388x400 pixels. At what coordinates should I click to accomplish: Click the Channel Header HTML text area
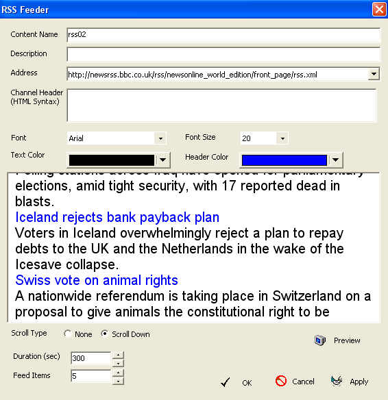click(221, 105)
